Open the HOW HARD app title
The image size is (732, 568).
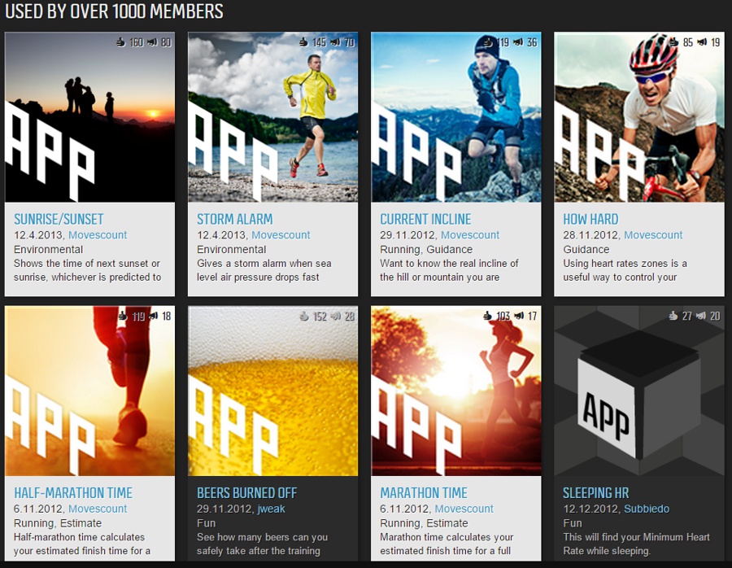click(x=590, y=219)
